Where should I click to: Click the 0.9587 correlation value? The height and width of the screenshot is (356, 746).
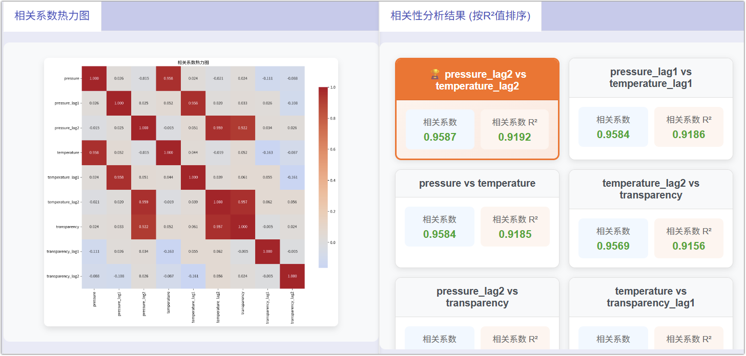[x=440, y=137]
